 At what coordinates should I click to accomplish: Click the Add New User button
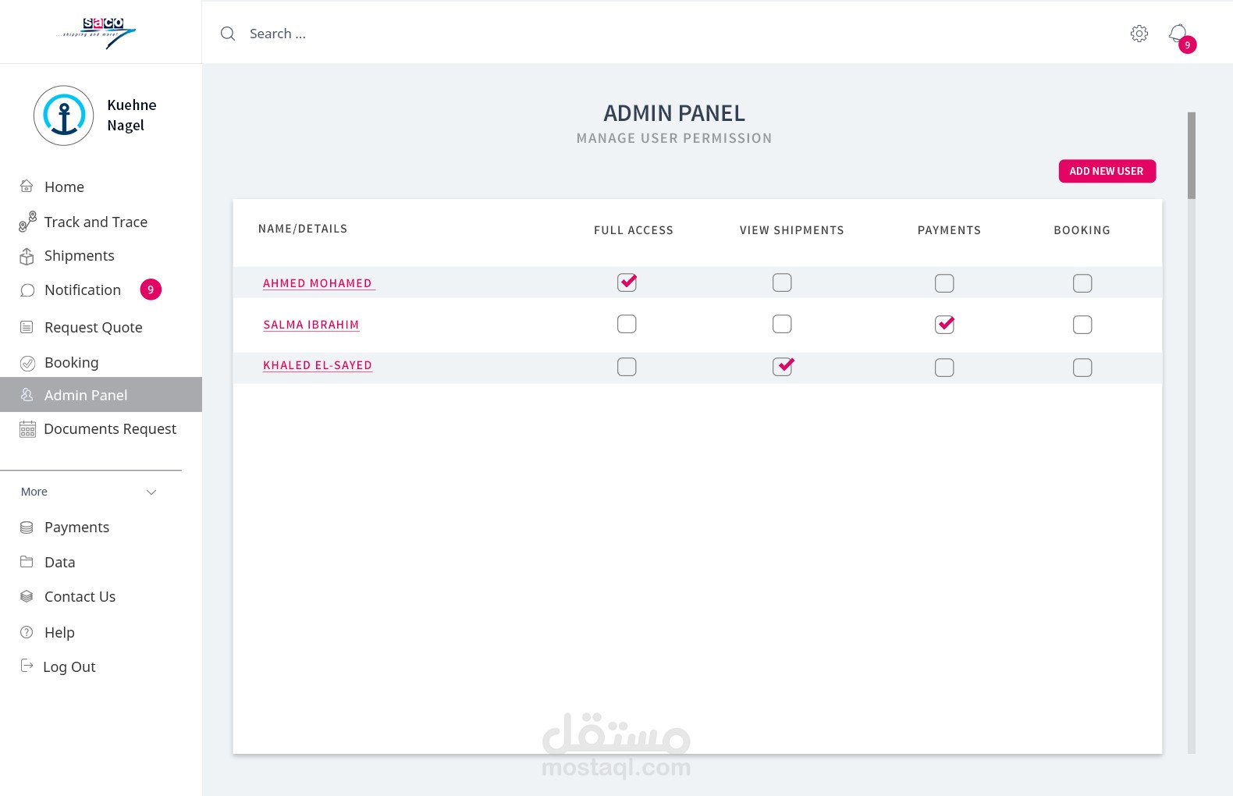[1107, 171]
